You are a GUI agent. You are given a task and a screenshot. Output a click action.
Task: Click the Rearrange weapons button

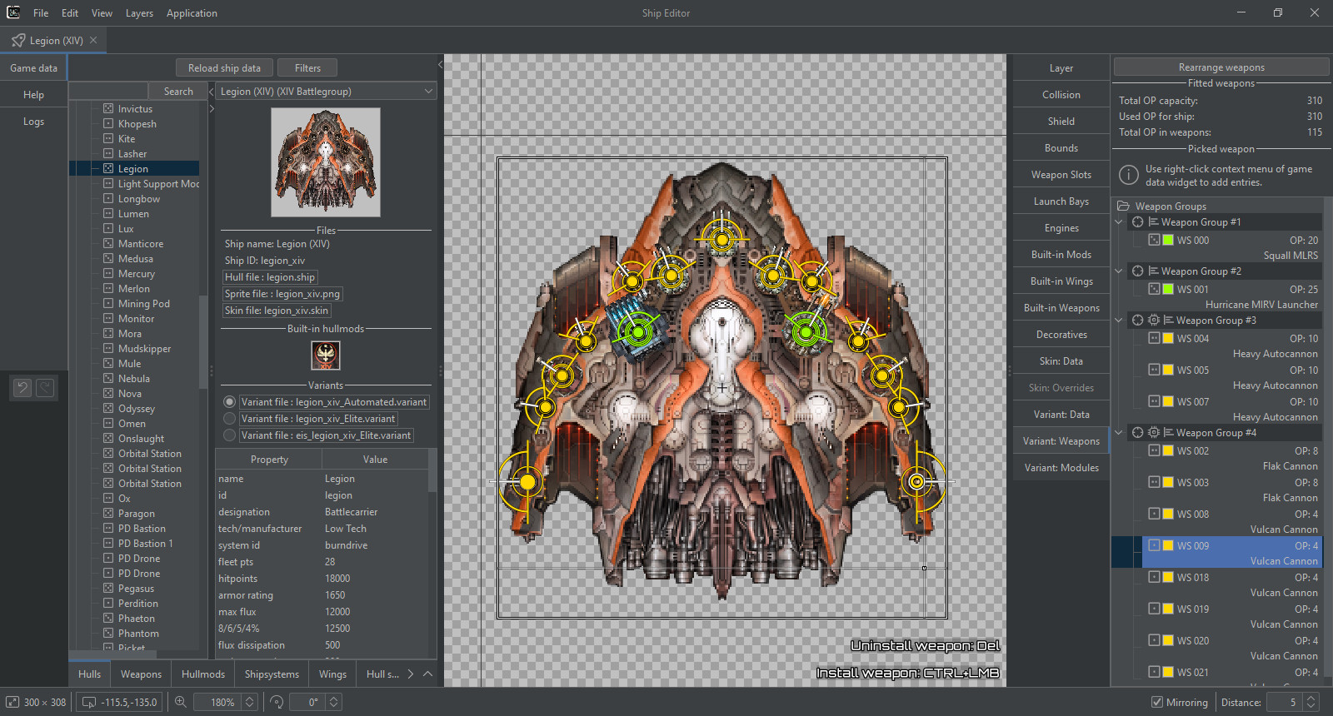tap(1221, 67)
